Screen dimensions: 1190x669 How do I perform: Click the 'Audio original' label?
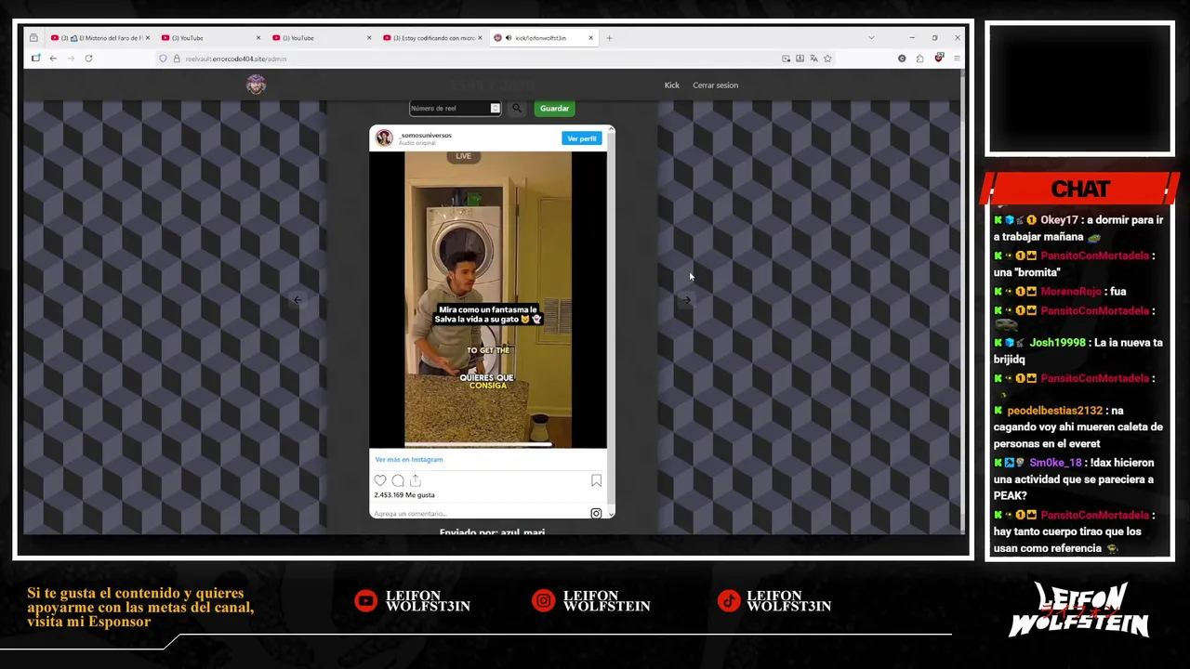coord(417,143)
